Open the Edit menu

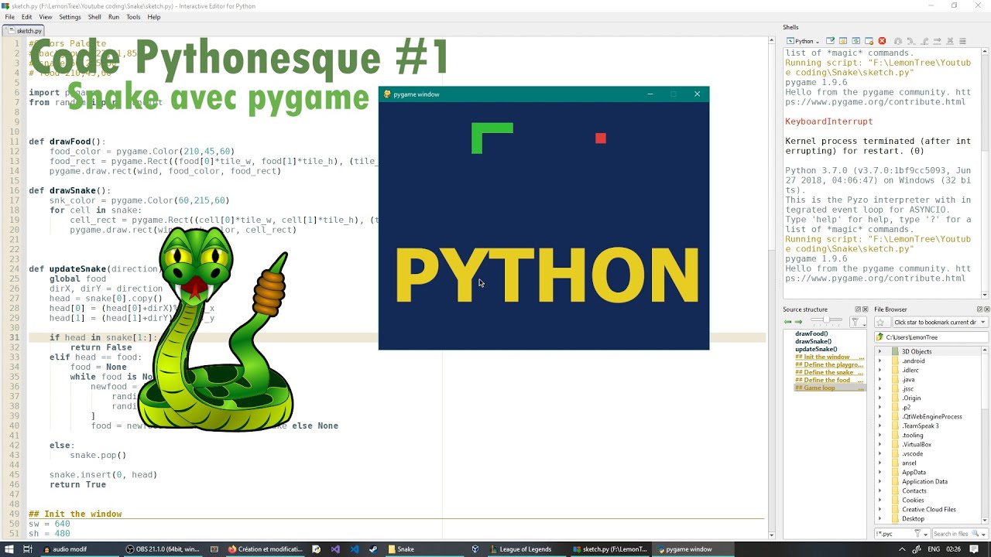(27, 17)
